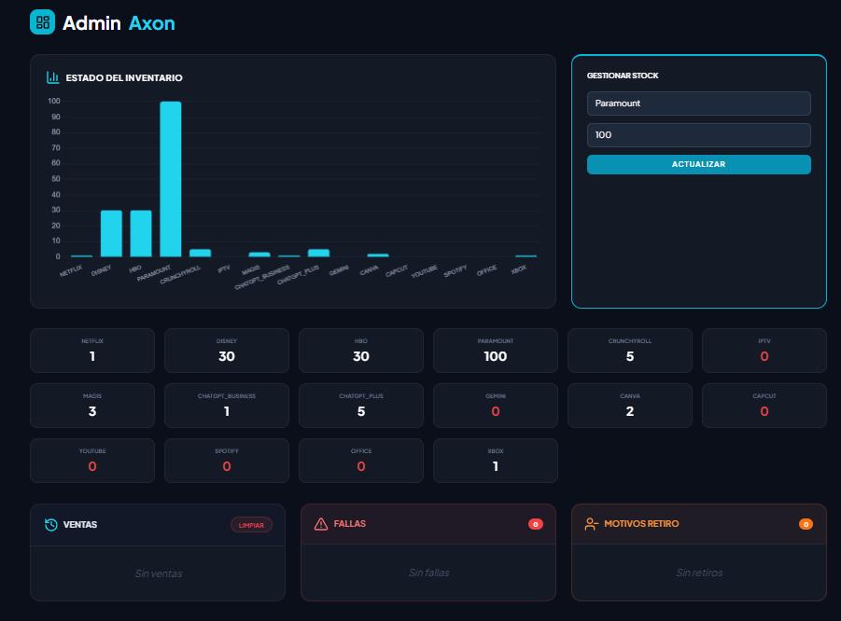The height and width of the screenshot is (621, 841).
Task: Select the Magis stock card
Action: click(x=92, y=406)
